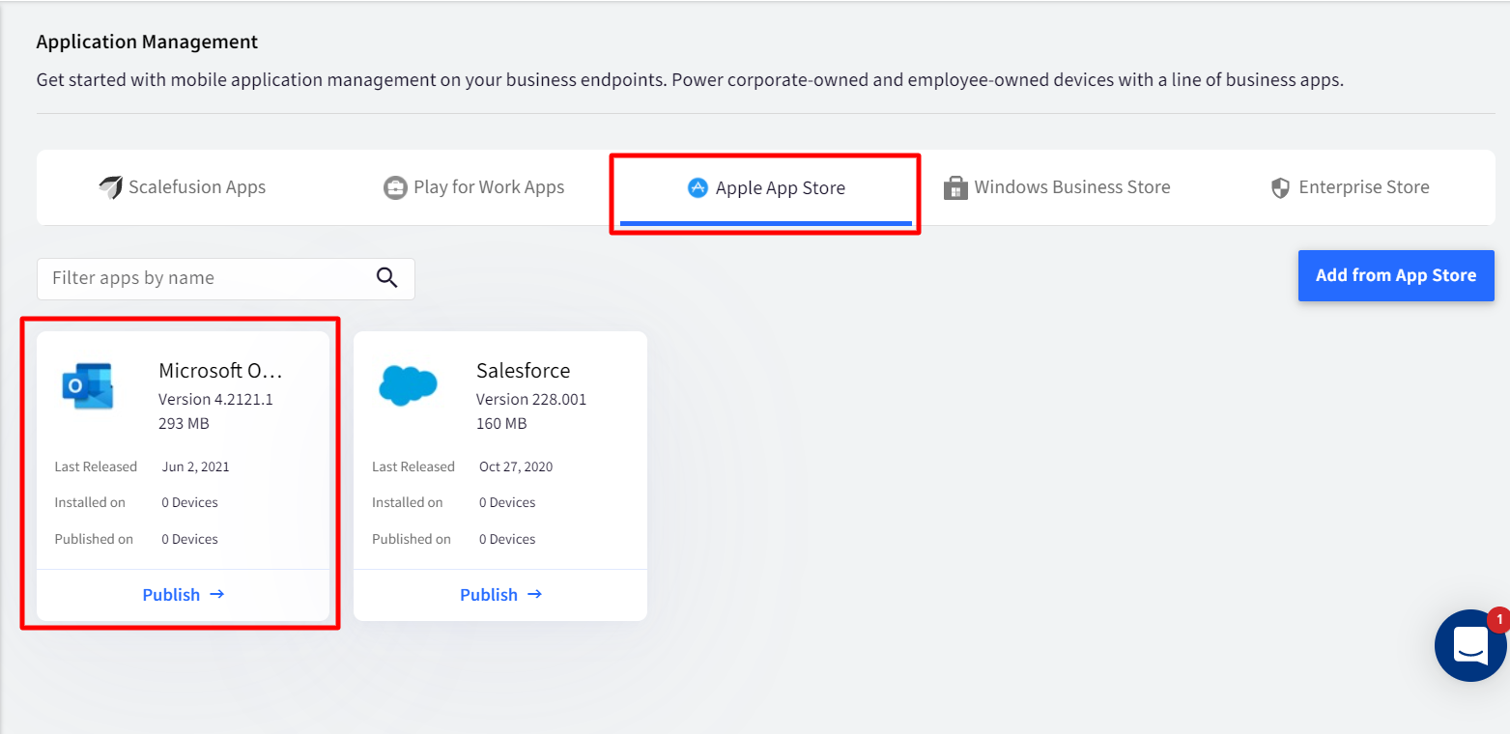Click the 293 MB size text
1510x734 pixels.
point(184,423)
